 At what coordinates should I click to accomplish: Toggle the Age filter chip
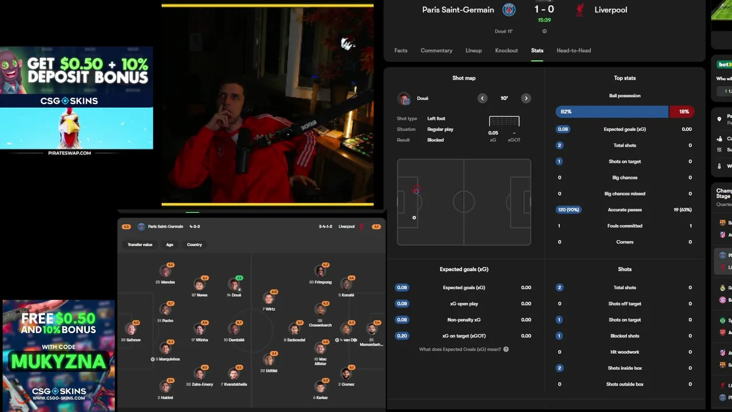(170, 245)
